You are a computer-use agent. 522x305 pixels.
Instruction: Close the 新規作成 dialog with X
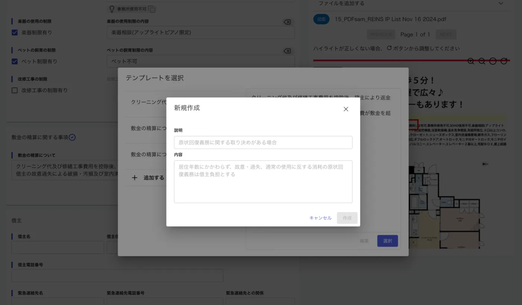point(346,109)
